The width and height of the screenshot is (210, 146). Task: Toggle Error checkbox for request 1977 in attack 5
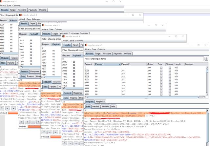pos(161,88)
